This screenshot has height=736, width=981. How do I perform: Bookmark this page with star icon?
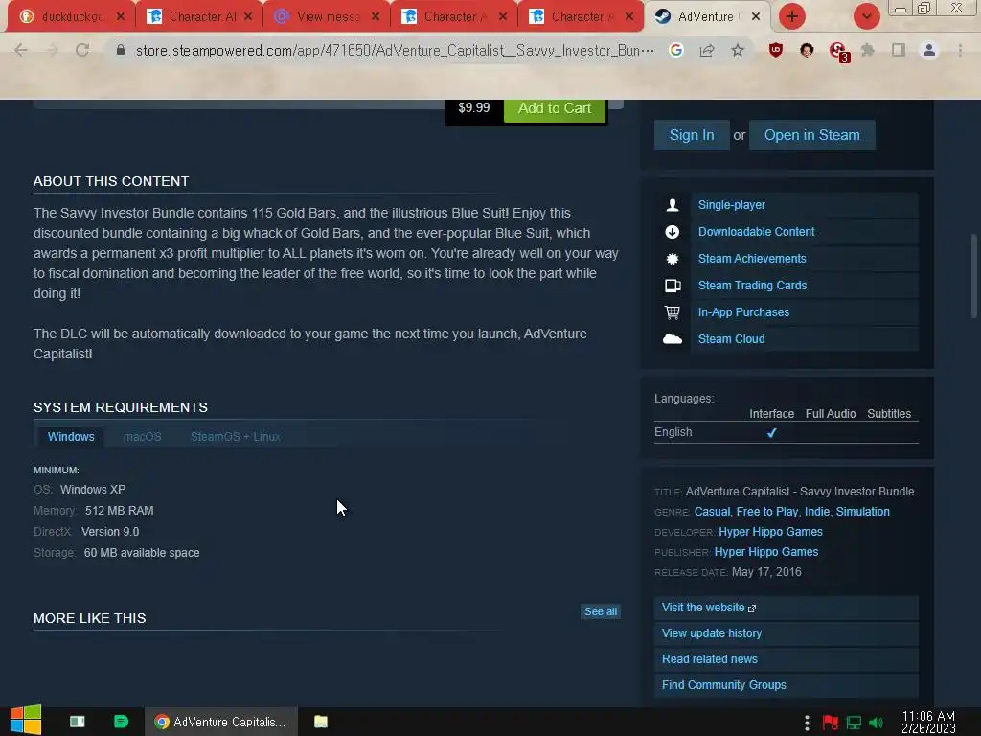(x=738, y=50)
